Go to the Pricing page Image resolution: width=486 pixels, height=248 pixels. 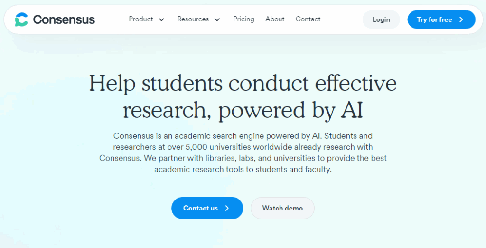coord(243,19)
